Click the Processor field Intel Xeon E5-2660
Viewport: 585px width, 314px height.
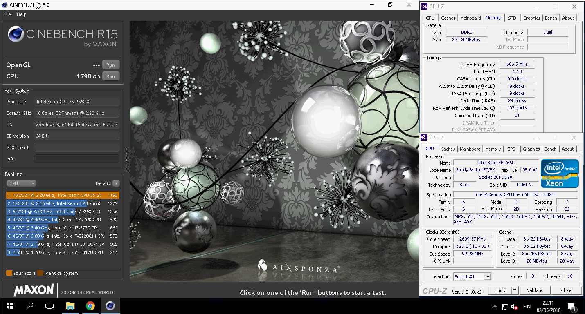[76, 102]
